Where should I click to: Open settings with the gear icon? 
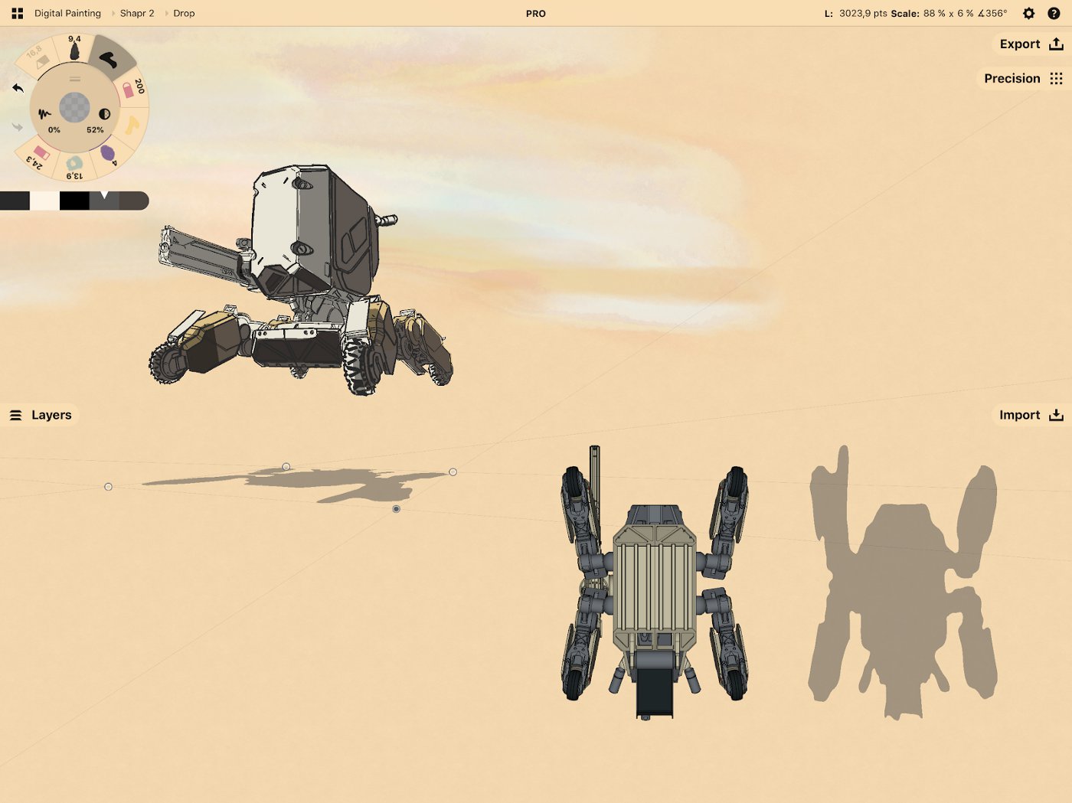click(x=1029, y=14)
